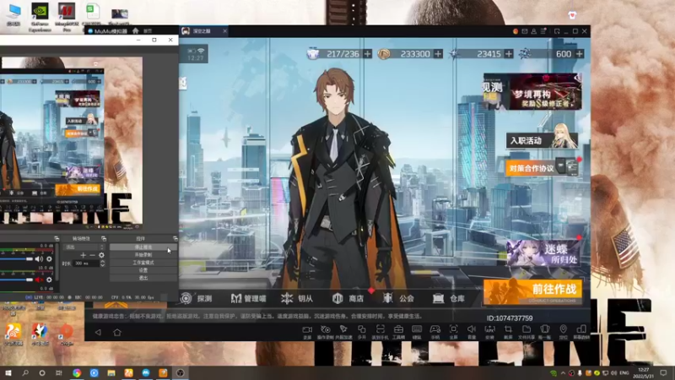The width and height of the screenshot is (675, 380).
Task: Open the MuMu emulator hamburger menu
Action: [543, 31]
